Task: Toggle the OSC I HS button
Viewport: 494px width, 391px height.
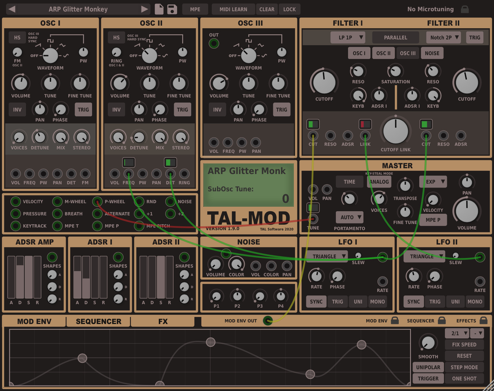Action: [17, 37]
